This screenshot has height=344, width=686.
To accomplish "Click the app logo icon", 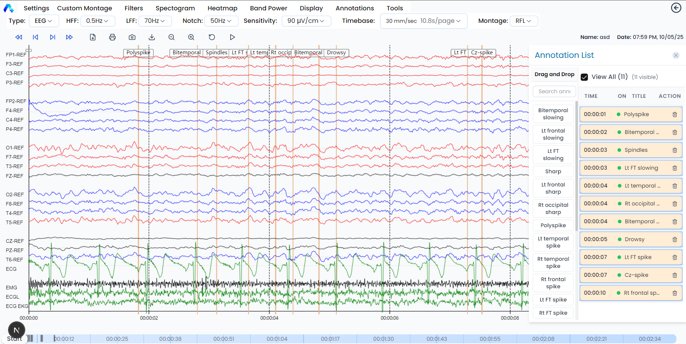I will 9,8.
